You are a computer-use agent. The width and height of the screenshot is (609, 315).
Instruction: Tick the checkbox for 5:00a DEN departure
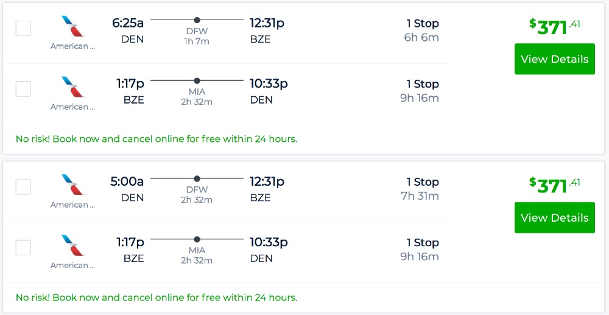click(23, 186)
